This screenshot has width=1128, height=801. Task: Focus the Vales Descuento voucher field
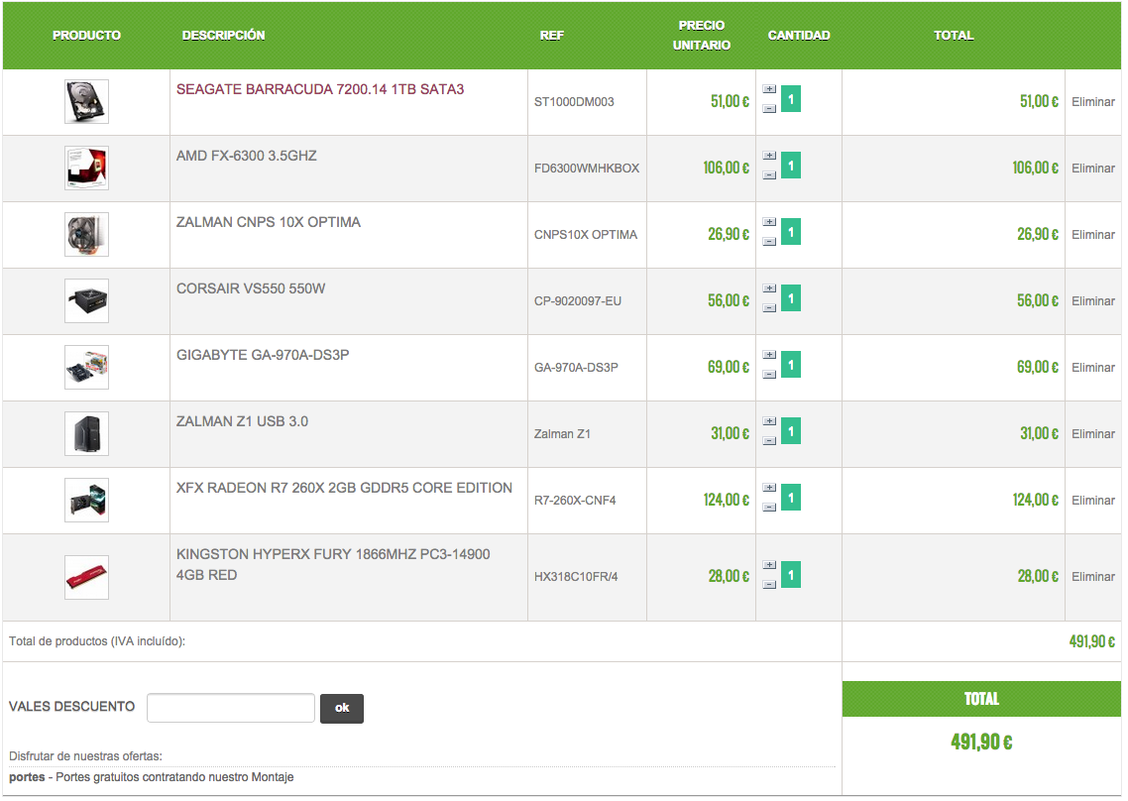231,708
